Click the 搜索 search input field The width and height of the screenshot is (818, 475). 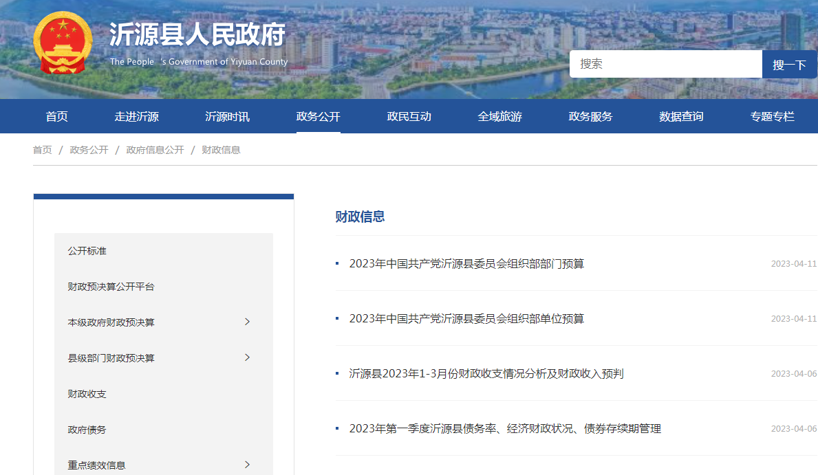(665, 64)
